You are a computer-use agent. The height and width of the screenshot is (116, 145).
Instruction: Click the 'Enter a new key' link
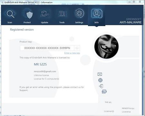pyautogui.click(x=72, y=53)
